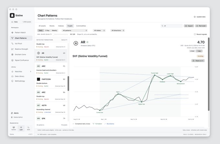Click the formations list scrollbar

pos(68,83)
